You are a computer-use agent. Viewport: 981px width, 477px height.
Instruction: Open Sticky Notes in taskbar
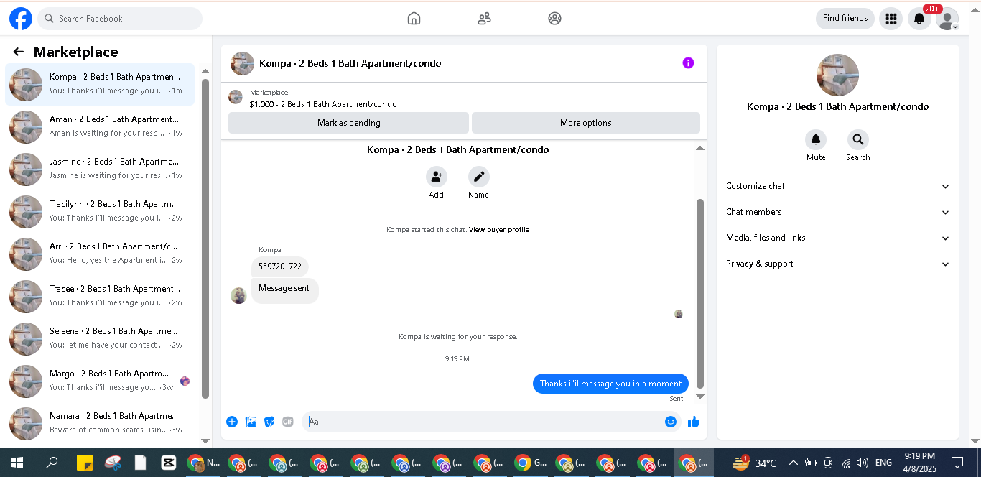coord(85,463)
